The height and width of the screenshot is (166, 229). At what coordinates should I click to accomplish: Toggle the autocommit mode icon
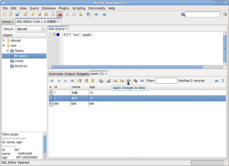[x=81, y=14]
